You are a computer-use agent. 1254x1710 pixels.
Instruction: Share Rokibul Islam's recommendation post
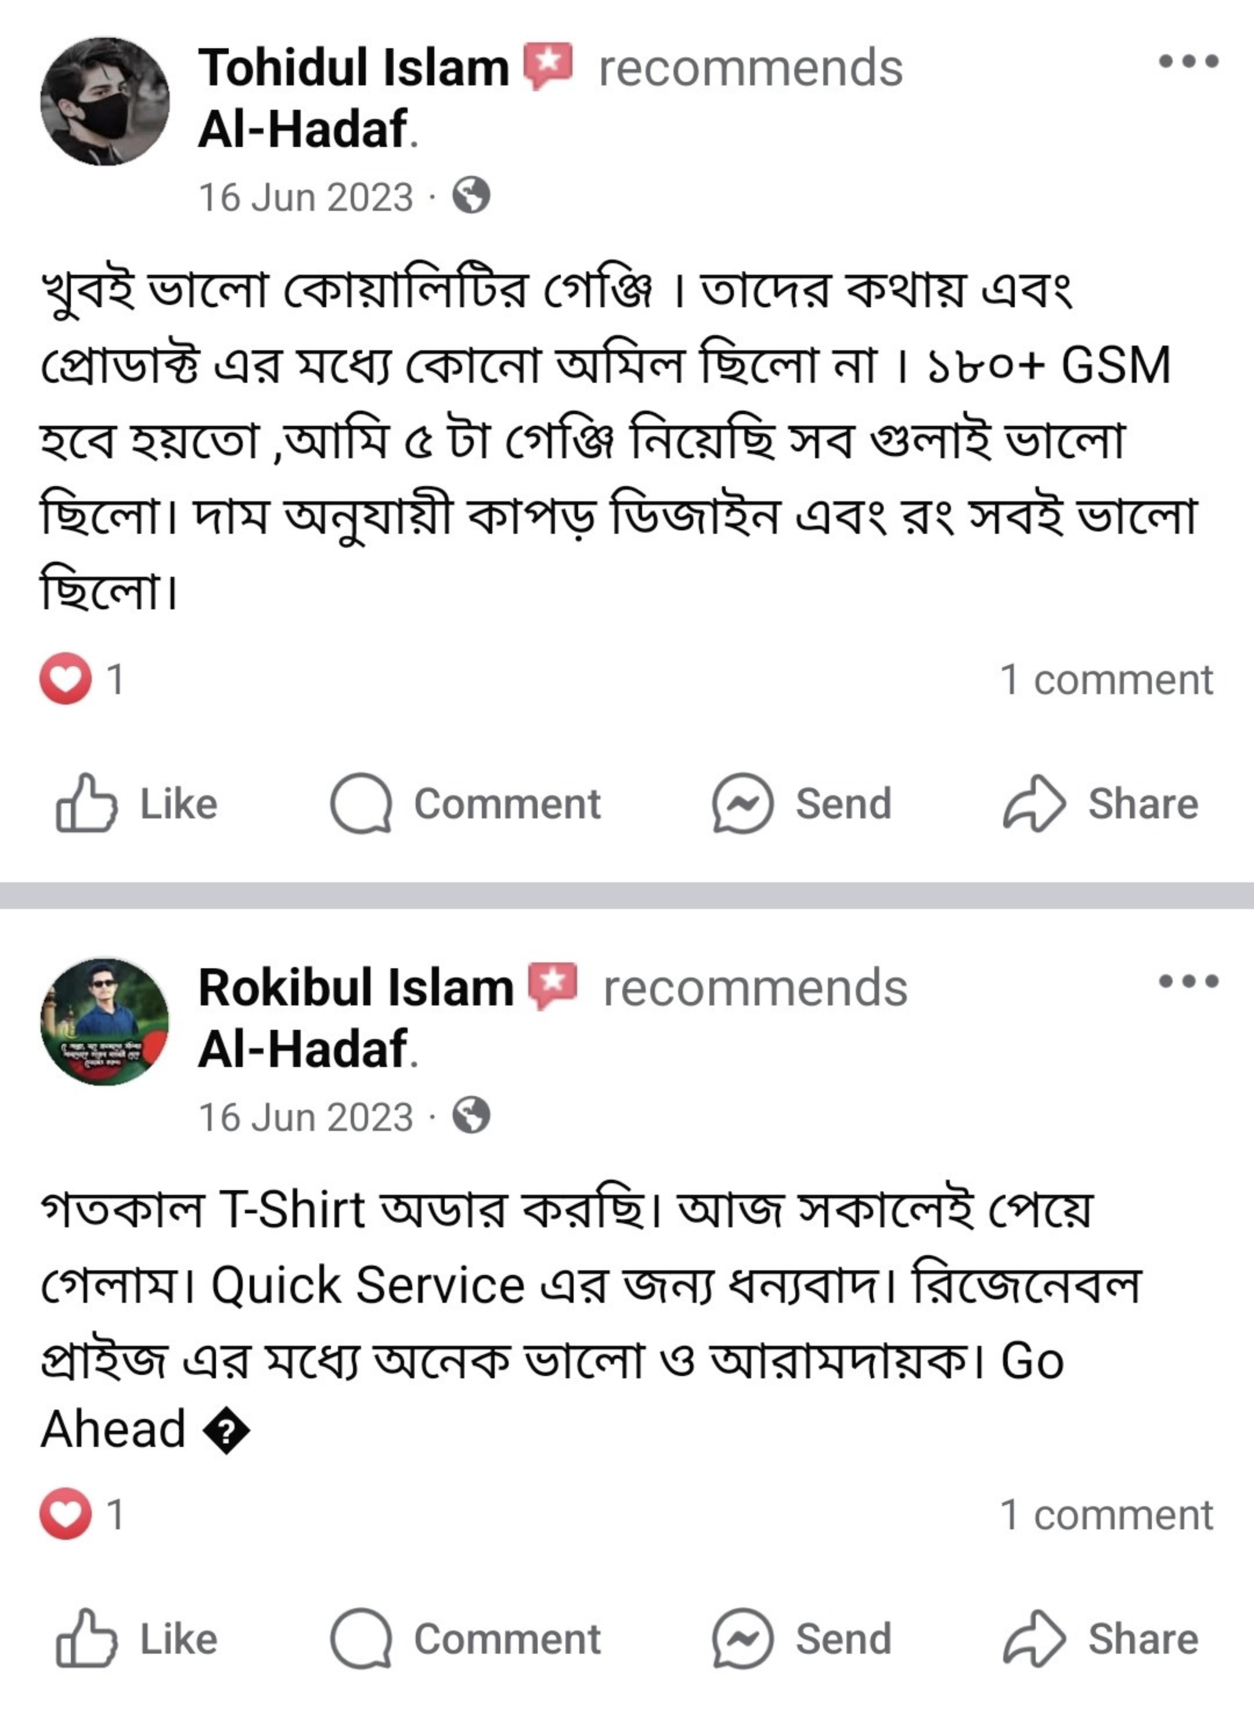pos(1101,1639)
